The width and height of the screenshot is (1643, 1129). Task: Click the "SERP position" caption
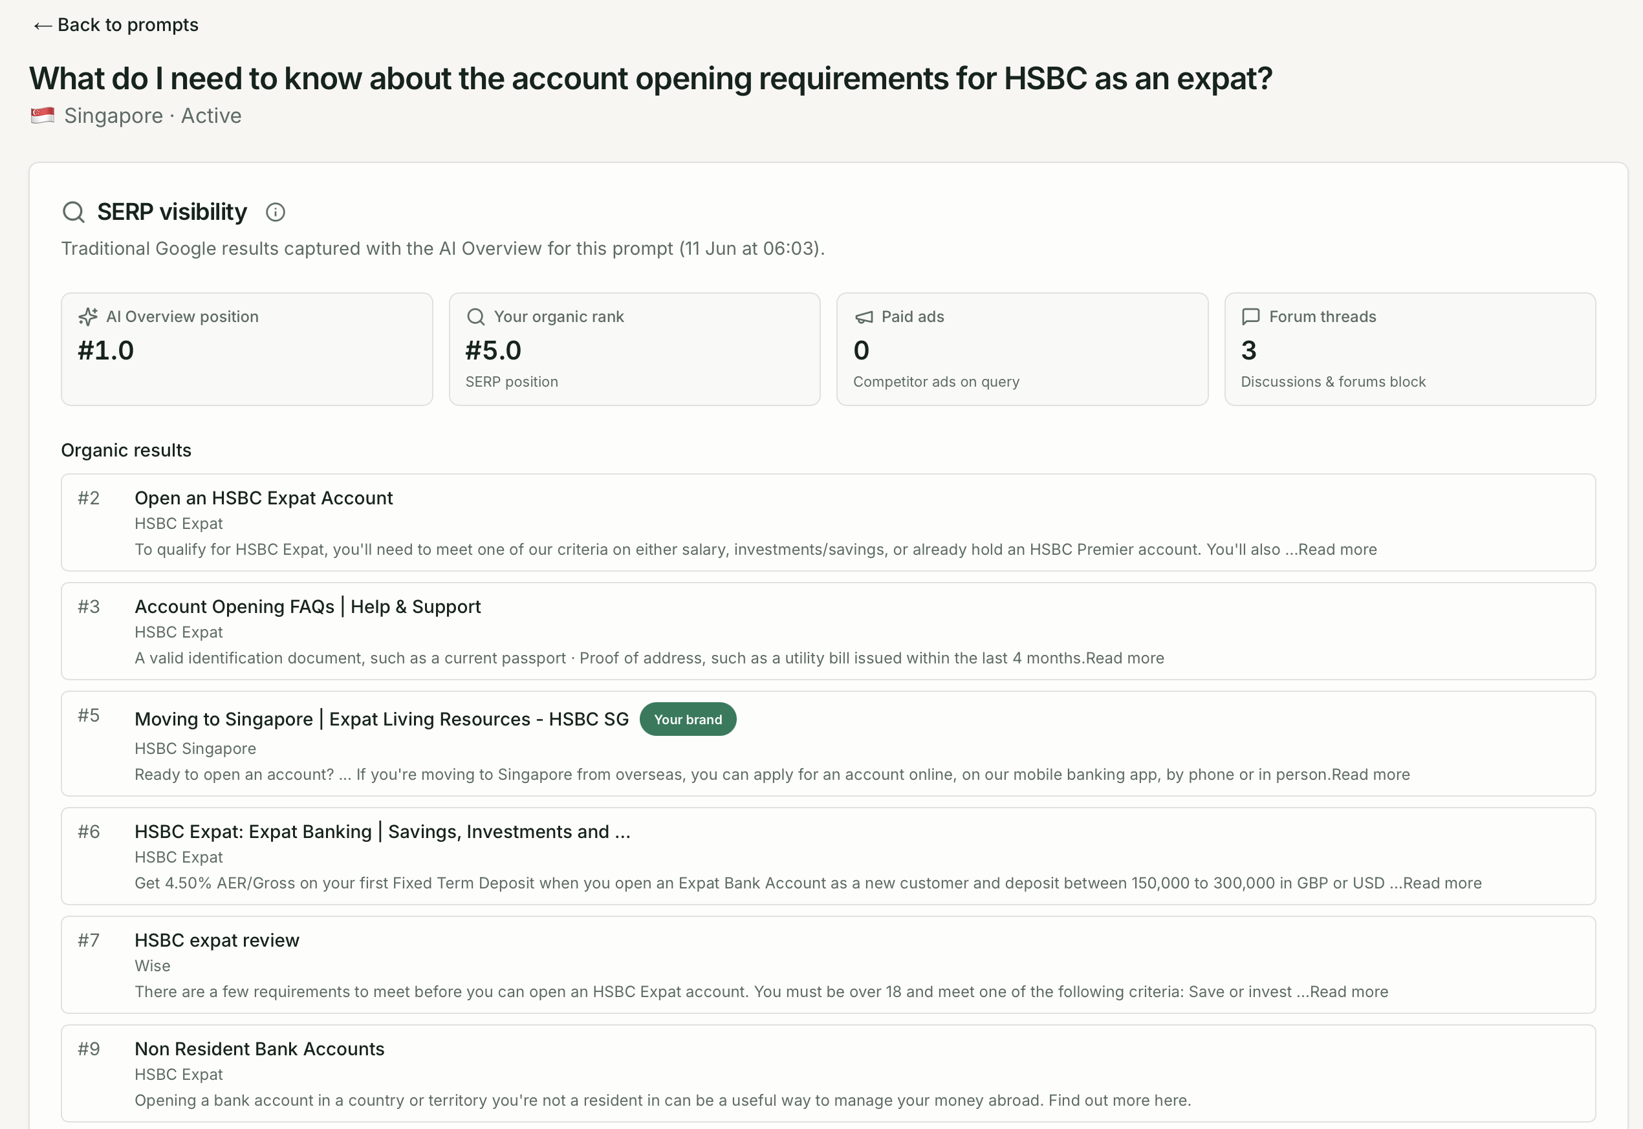pos(512,382)
